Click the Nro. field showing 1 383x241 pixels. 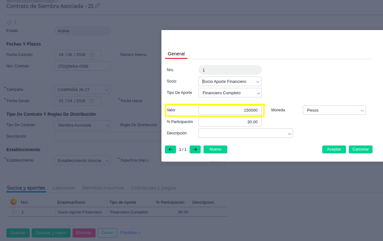[x=230, y=70]
